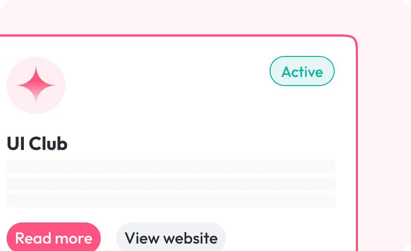411x251 pixels.
Task: Click the pink card border at top-right corner
Action: point(354,39)
